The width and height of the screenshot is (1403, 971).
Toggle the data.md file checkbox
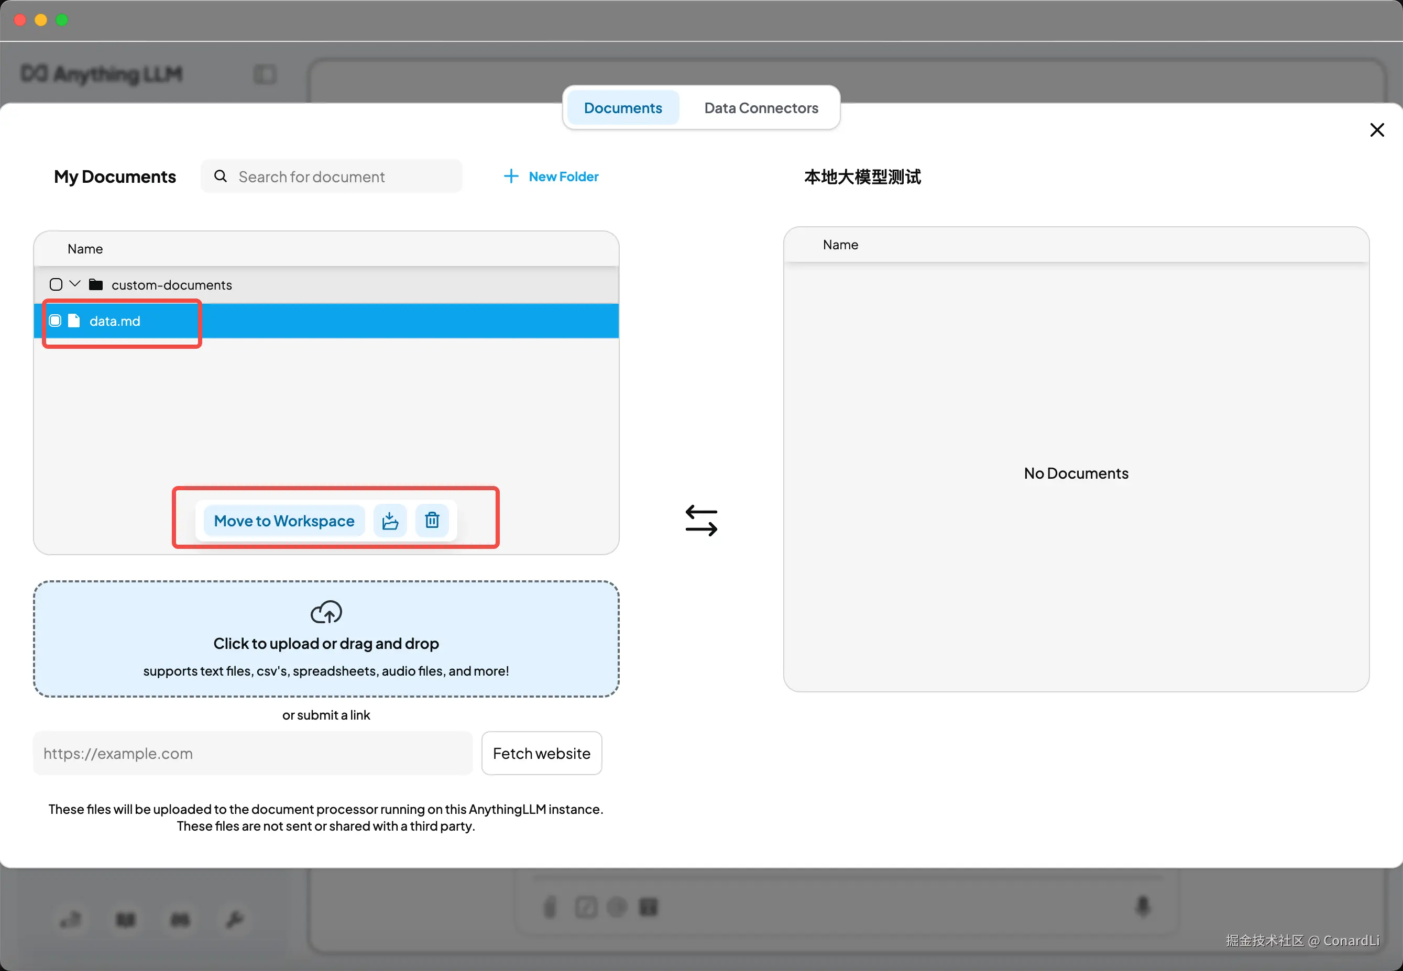coord(56,321)
